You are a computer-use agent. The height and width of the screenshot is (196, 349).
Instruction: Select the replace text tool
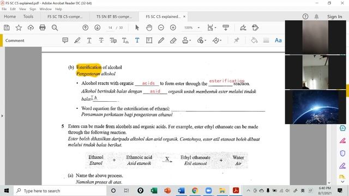pyautogui.click(x=113, y=40)
